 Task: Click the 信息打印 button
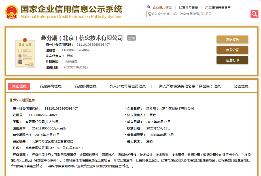click(x=232, y=60)
